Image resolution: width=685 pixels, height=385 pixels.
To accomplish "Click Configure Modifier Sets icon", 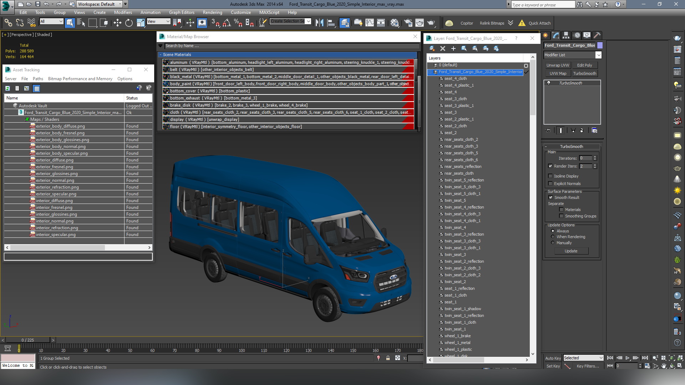I will pos(594,130).
